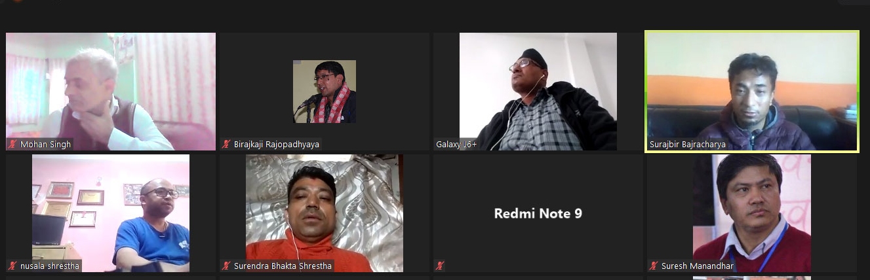Click the Surendra Bhakta Shrestha name label

283,266
